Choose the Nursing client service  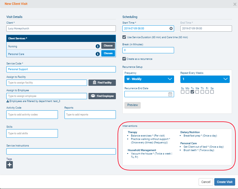pos(108,46)
